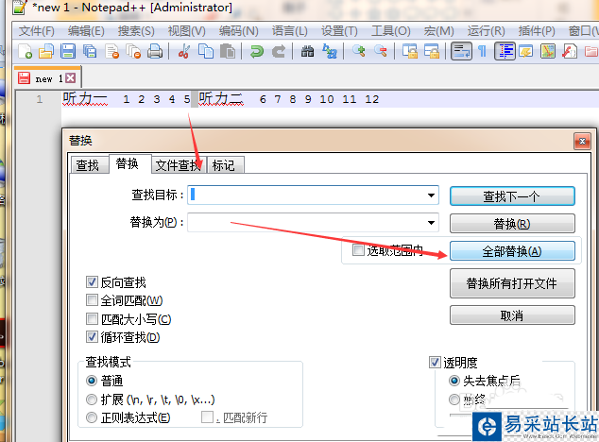Click the Paste clipboard icon
This screenshot has height=442, width=599.
point(228,51)
